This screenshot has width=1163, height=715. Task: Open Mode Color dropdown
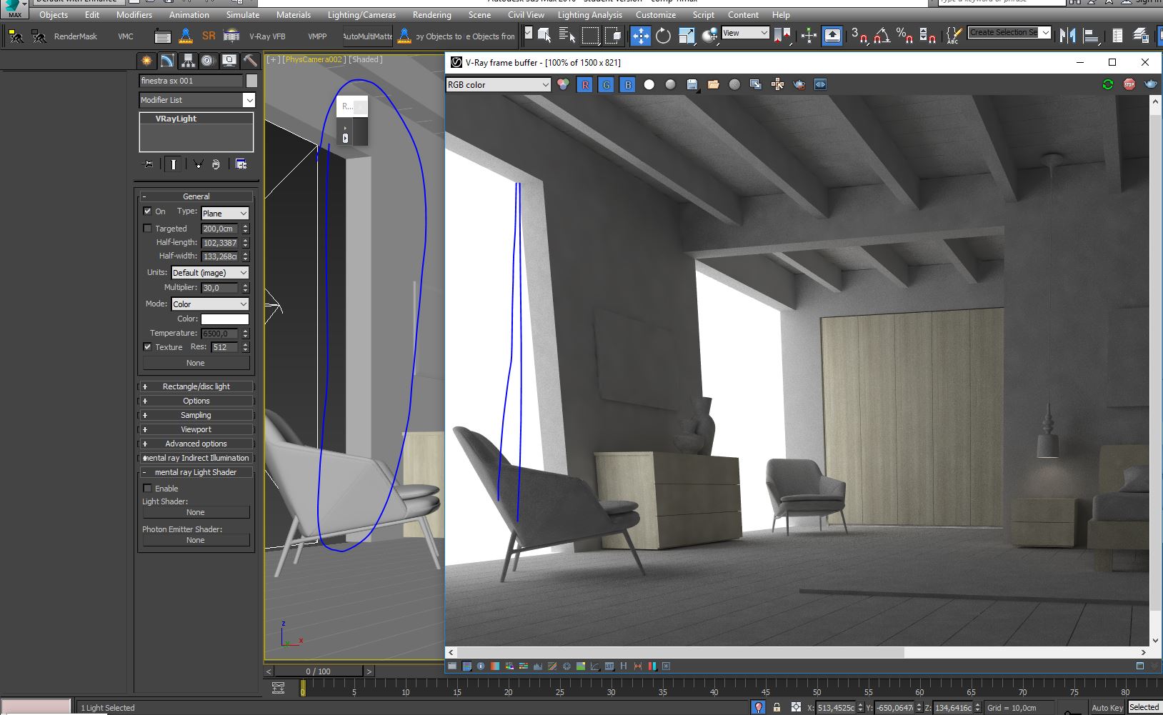pos(210,304)
